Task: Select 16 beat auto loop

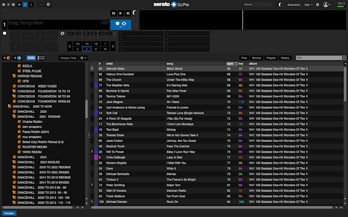Action: point(105,49)
